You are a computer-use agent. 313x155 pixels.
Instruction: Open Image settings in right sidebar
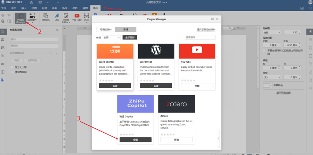[310, 48]
